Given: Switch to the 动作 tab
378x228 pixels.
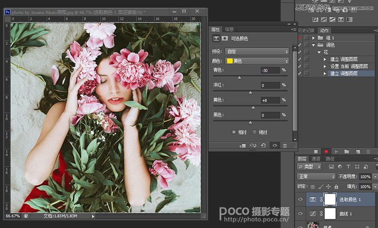Looking at the screenshot, I should click(x=324, y=30).
